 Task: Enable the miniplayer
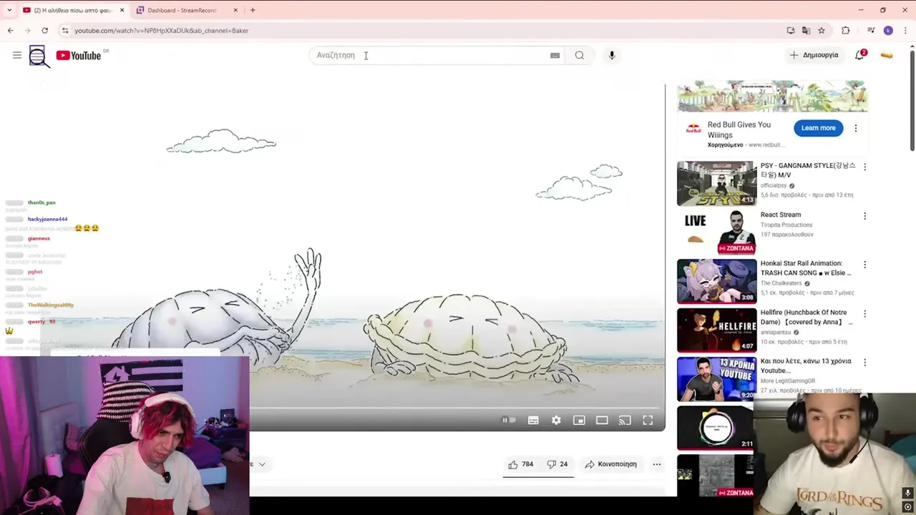579,421
